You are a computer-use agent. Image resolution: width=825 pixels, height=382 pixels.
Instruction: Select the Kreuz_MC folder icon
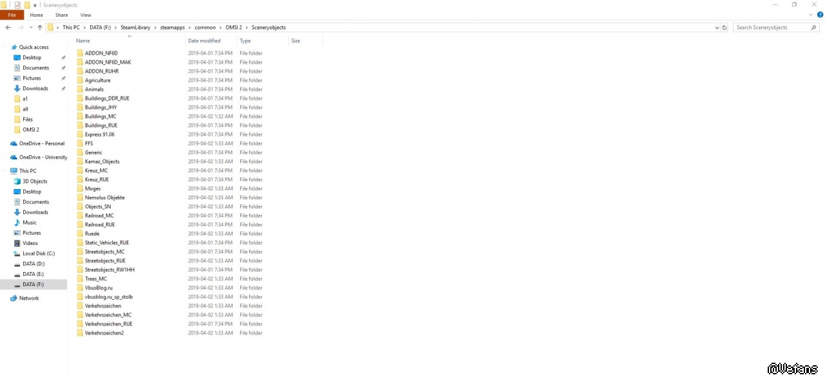[80, 170]
